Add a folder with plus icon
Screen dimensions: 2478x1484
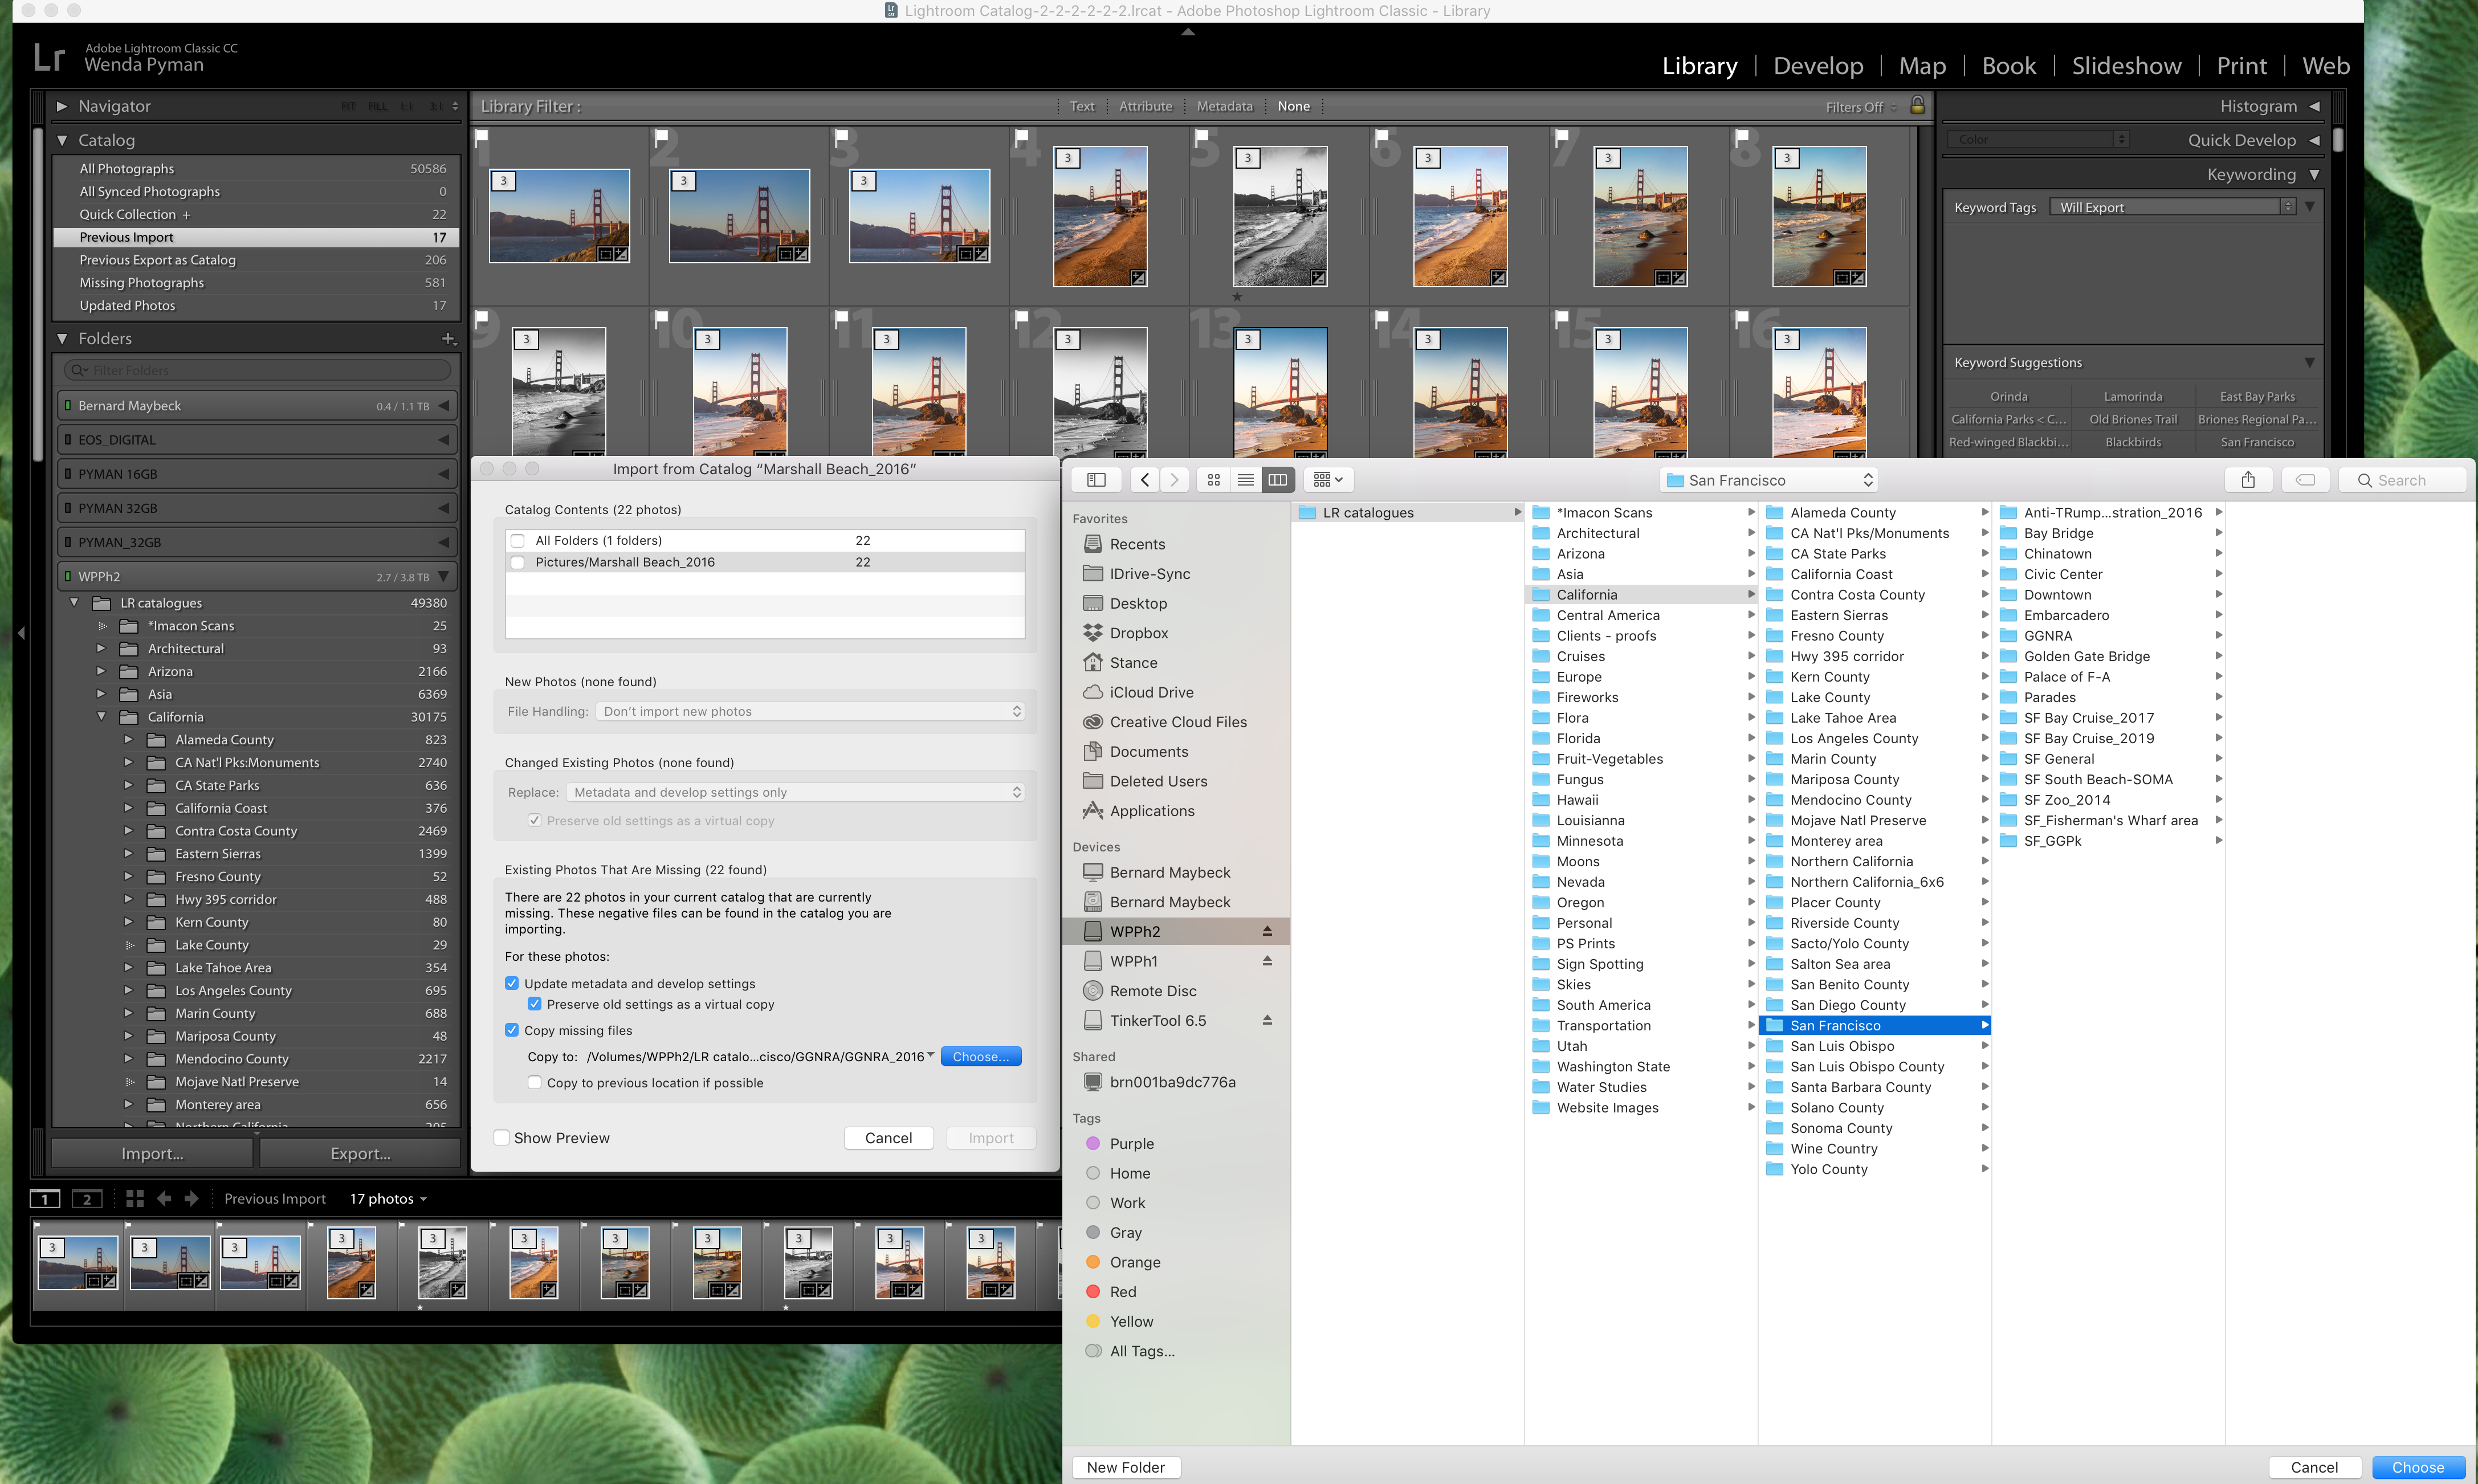tap(448, 339)
